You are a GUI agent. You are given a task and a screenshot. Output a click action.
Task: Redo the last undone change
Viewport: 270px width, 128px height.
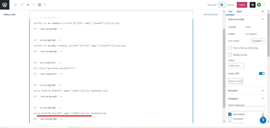tap(34, 5)
